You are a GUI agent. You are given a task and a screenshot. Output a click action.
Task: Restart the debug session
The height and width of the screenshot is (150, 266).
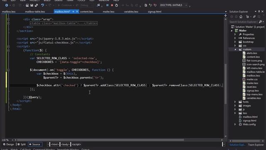point(116,5)
